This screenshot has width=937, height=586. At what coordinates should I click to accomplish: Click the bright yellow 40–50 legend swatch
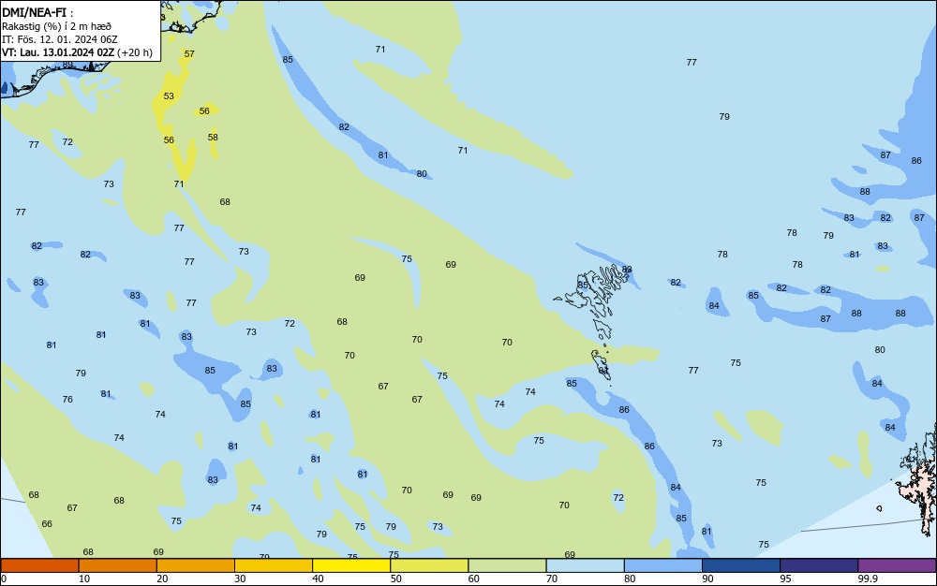pyautogui.click(x=351, y=565)
